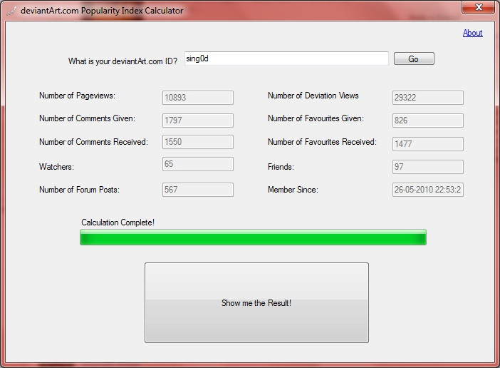Click the window title text

point(102,11)
